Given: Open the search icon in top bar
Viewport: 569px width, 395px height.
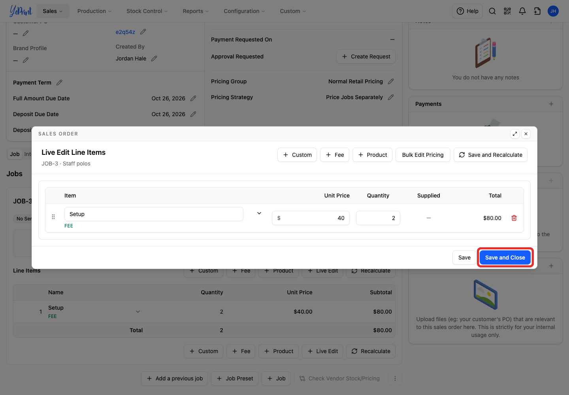Looking at the screenshot, I should (492, 11).
